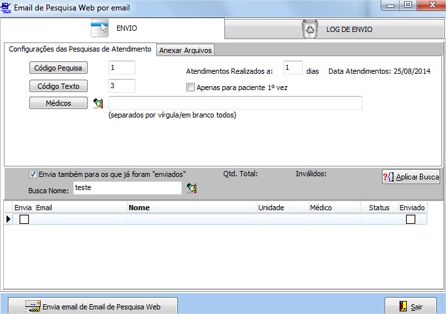446x314 pixels.
Task: Click the search icon next to Busca Nome
Action: (x=192, y=188)
